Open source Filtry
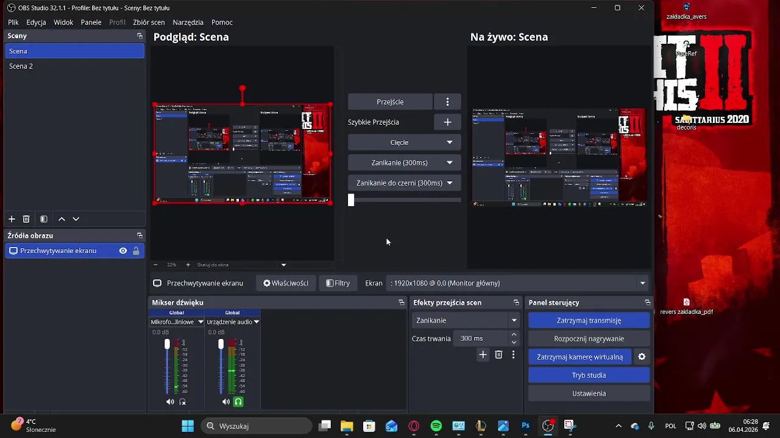 pyautogui.click(x=338, y=283)
